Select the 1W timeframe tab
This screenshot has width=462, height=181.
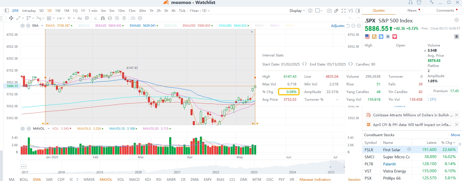tap(58, 11)
